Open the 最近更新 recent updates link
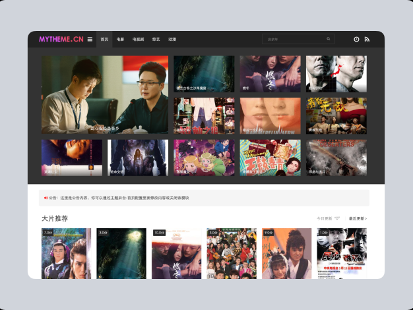Screen dimensions: 413x310 point(358,218)
